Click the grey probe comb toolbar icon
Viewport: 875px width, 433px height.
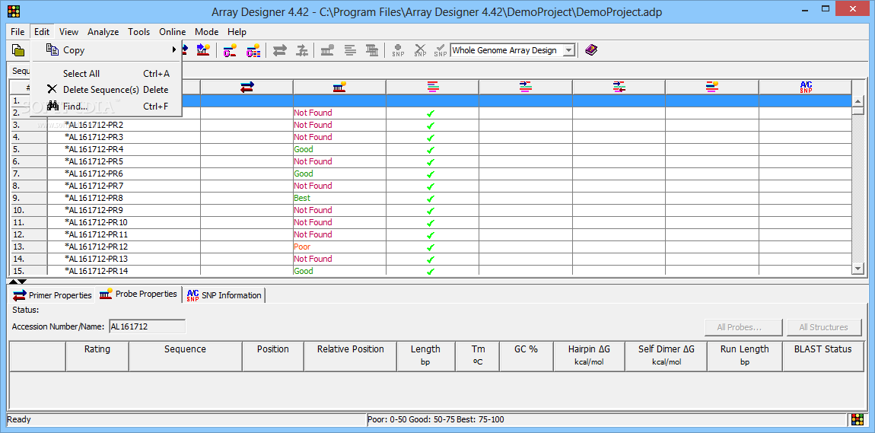tap(328, 50)
